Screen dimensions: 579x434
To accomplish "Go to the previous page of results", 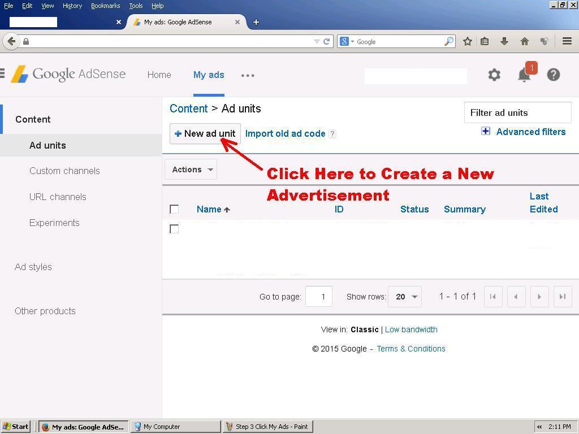I will [x=516, y=296].
